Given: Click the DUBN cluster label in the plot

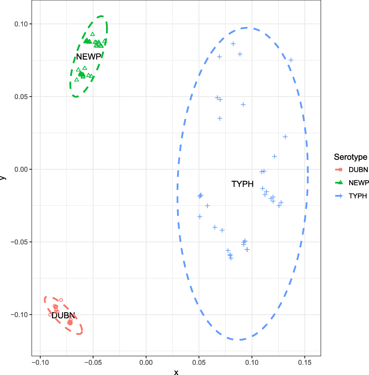Looking at the screenshot, I should (x=63, y=316).
